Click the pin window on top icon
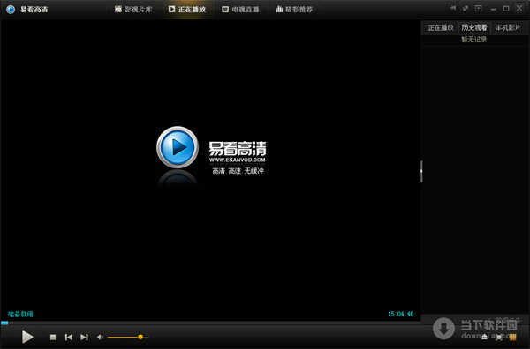The height and width of the screenshot is (349, 530). [453, 8]
